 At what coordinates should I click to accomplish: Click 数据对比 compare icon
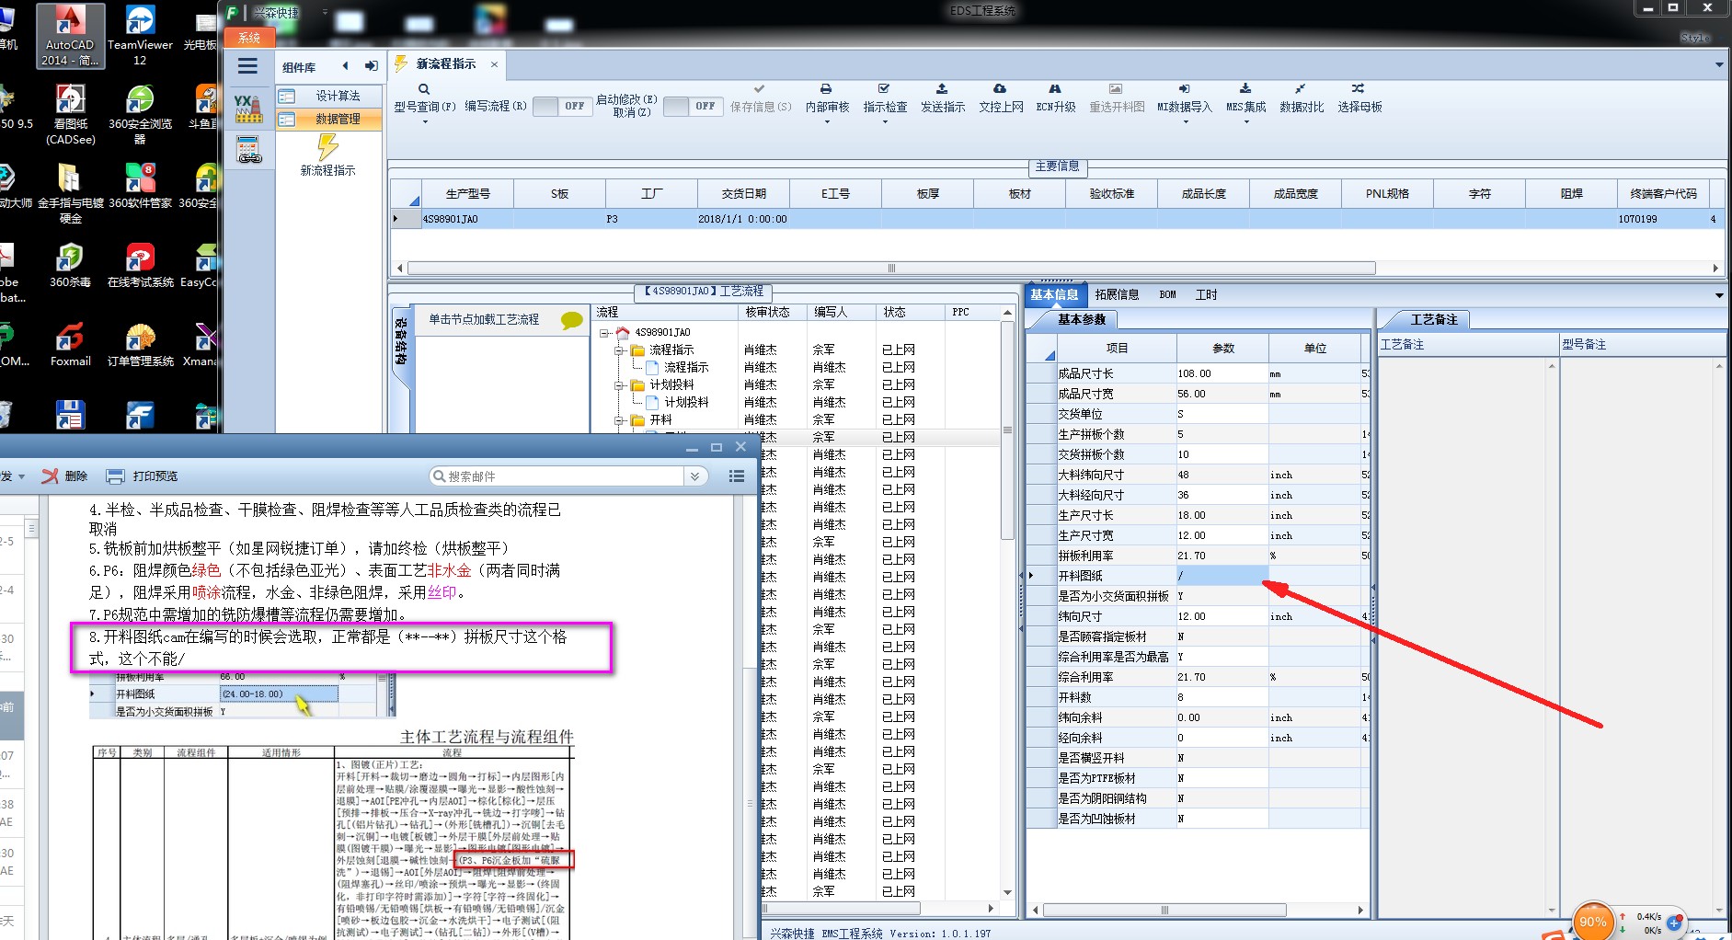1301,89
